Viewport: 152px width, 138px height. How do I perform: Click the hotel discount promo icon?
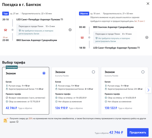point(5,120)
